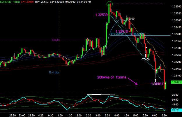The image size is (182, 117).
Task: Click the red down arrow beside -80000
Action: [130, 23]
